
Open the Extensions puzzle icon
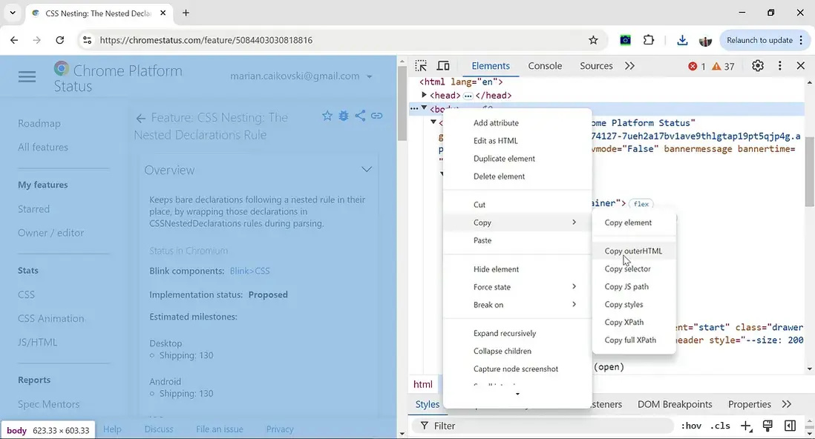pyautogui.click(x=649, y=40)
